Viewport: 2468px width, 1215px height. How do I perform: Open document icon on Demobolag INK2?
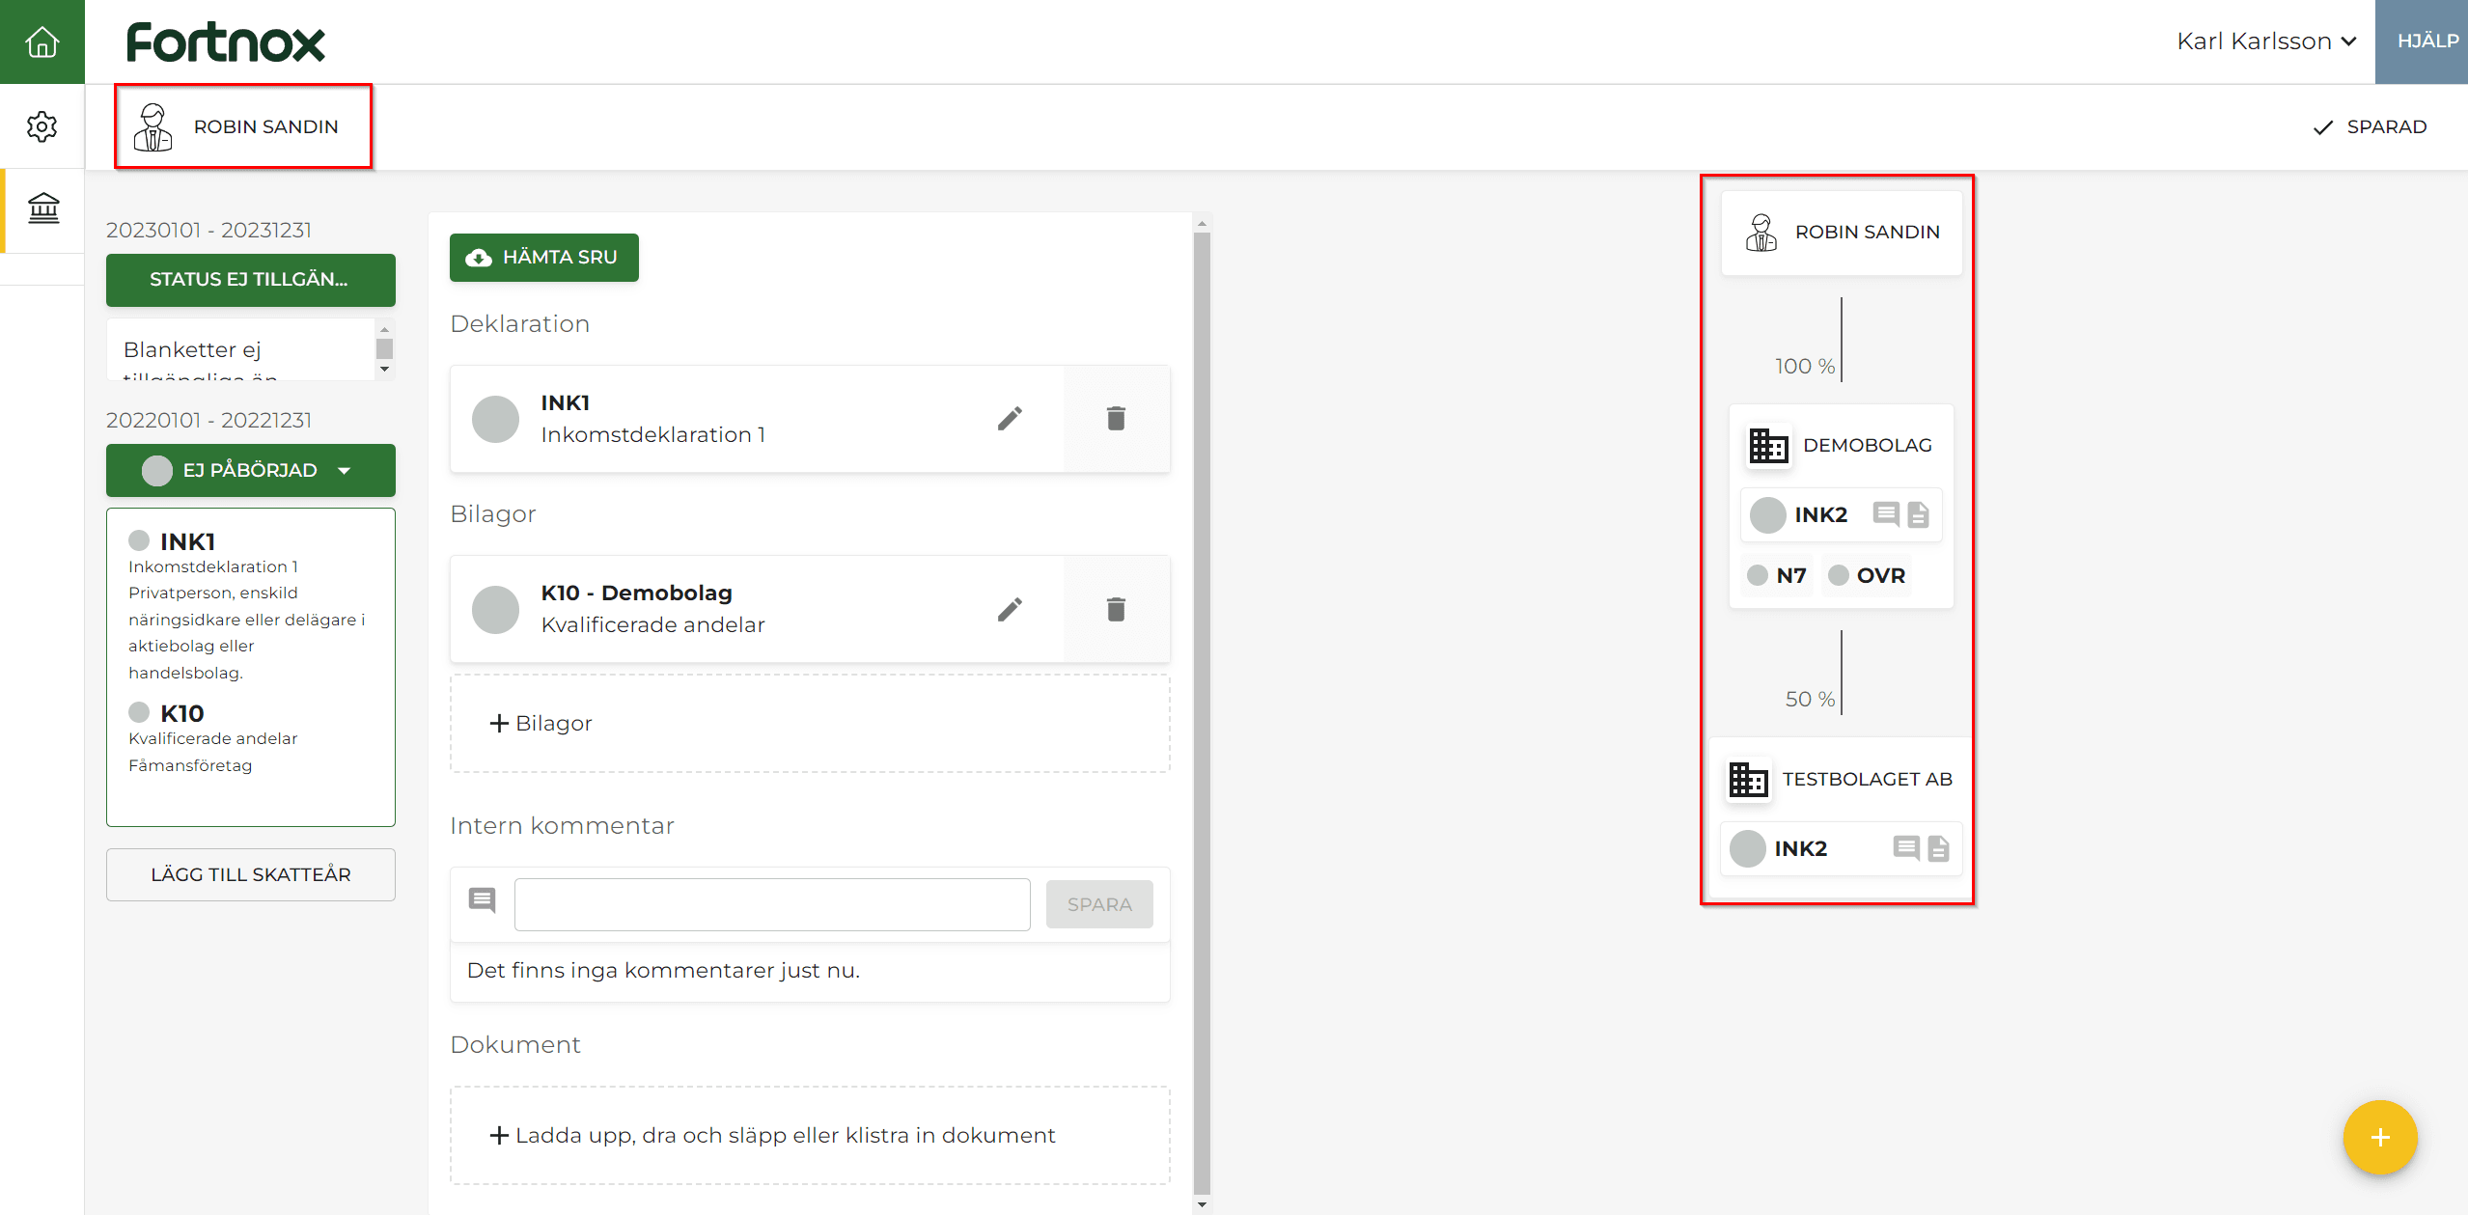point(1918,514)
